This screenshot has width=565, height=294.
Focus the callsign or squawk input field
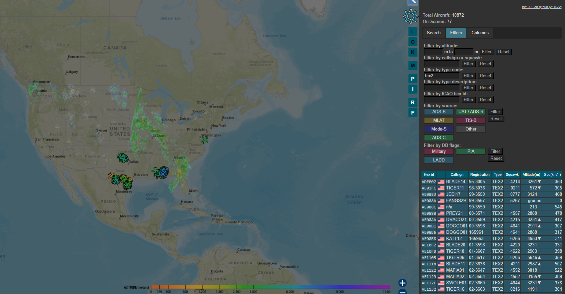point(441,64)
